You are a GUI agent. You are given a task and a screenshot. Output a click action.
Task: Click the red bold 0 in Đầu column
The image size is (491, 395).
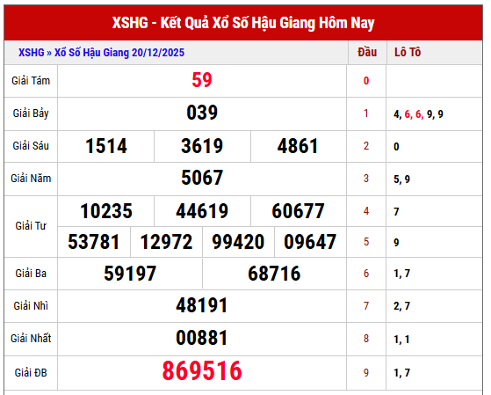point(366,81)
